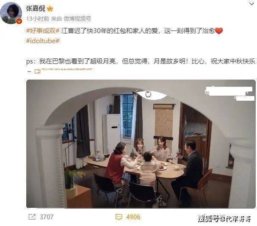
Task: Open the 微博视频号 source link
Action: point(77,19)
